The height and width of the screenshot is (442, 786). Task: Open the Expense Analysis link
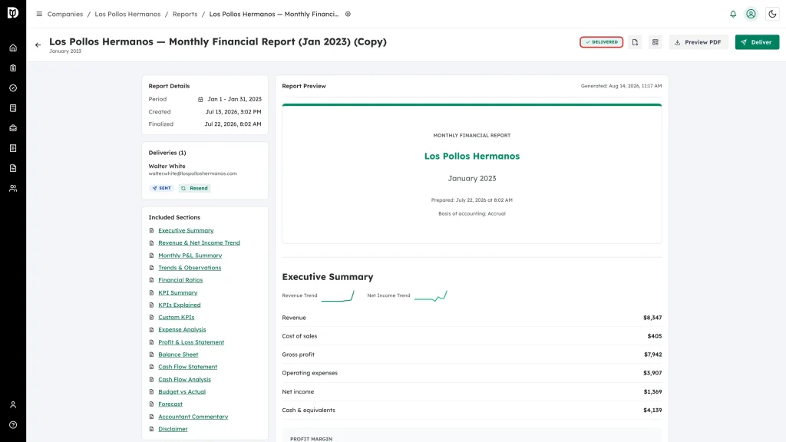pos(182,330)
